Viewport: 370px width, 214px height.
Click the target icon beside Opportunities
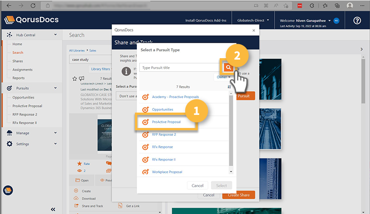[x=146, y=109]
